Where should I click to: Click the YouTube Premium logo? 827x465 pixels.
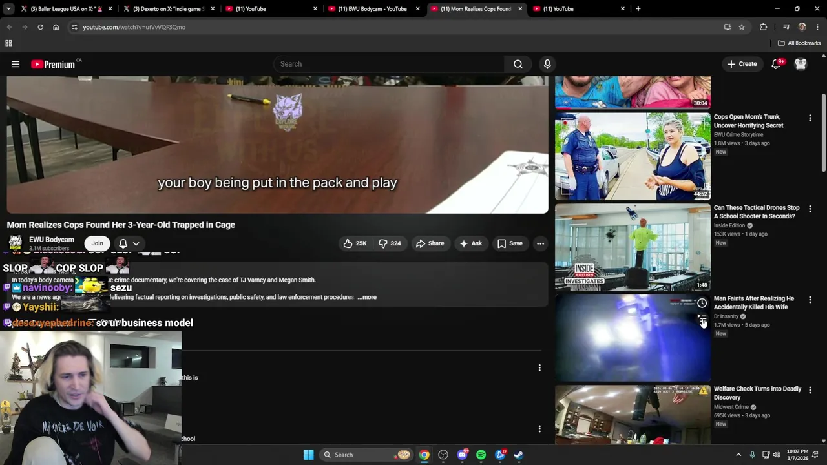tap(53, 64)
